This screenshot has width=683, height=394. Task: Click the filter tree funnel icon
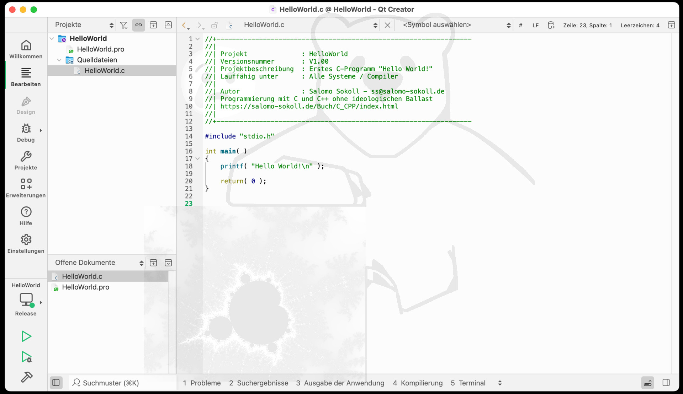point(123,25)
